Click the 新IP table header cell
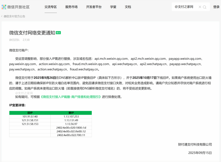Image resolution: width=221 pixels, height=162 pixels. click(x=72, y=113)
